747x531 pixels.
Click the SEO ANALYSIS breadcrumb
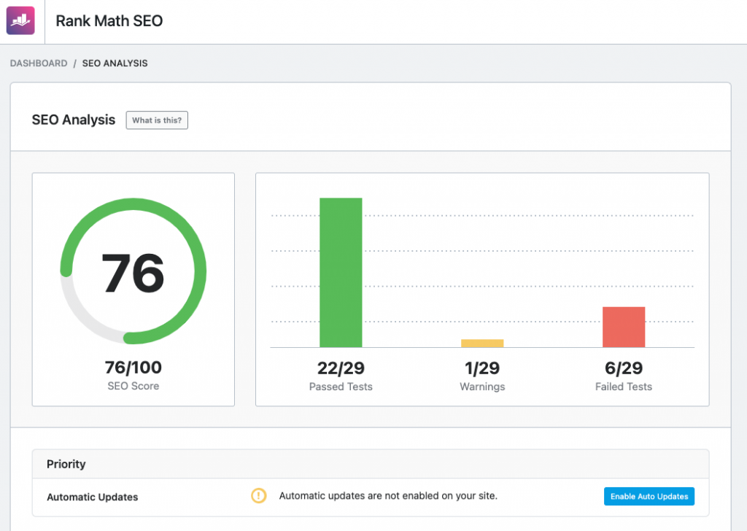point(115,63)
